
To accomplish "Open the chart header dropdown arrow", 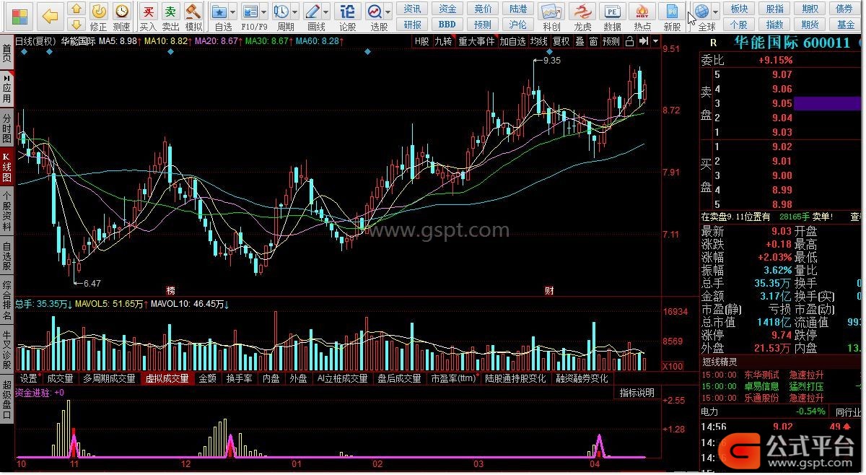I will click(655, 42).
